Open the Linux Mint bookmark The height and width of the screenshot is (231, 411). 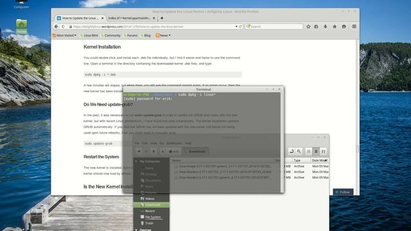89,35
